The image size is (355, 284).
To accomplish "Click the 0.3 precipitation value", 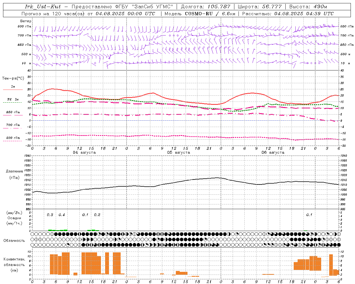I will coord(50,215).
